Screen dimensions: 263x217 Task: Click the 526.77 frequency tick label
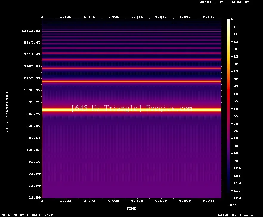33,114
